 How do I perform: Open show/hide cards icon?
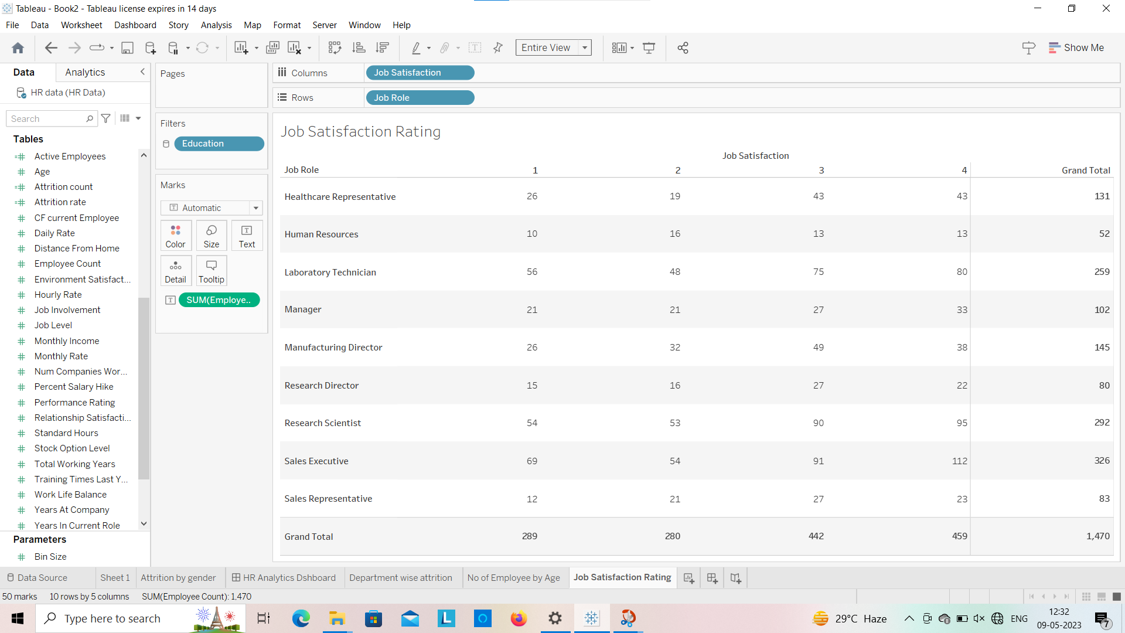(619, 48)
